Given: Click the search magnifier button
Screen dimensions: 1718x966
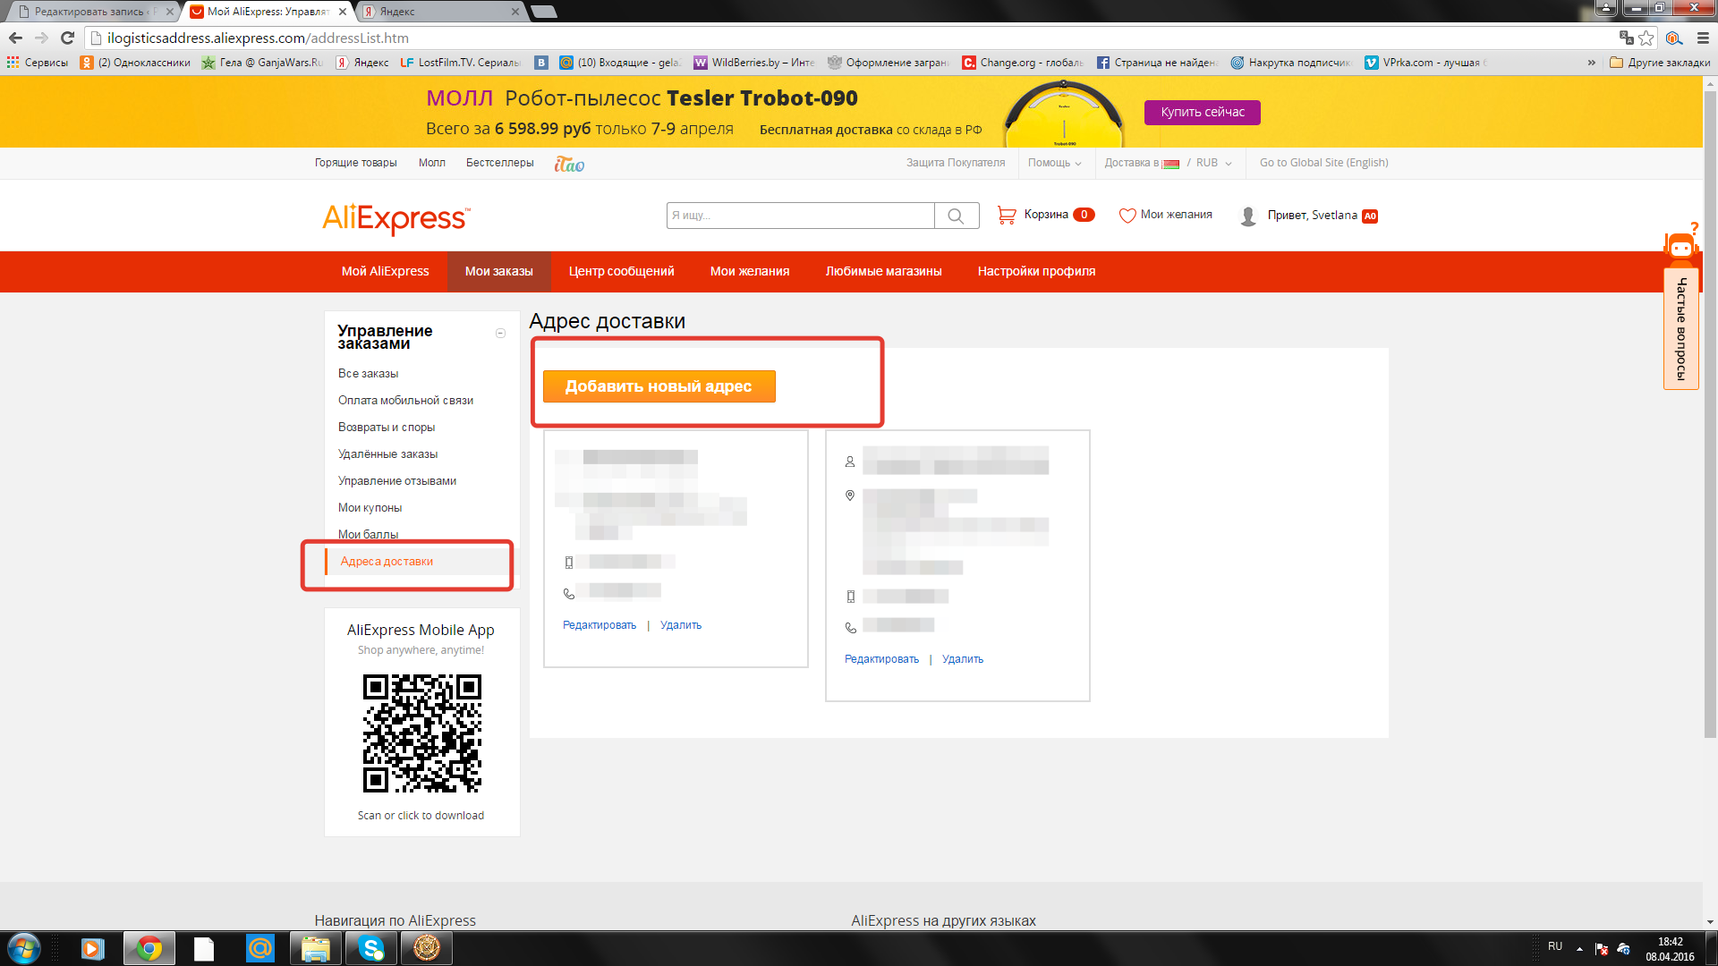Looking at the screenshot, I should pyautogui.click(x=956, y=216).
